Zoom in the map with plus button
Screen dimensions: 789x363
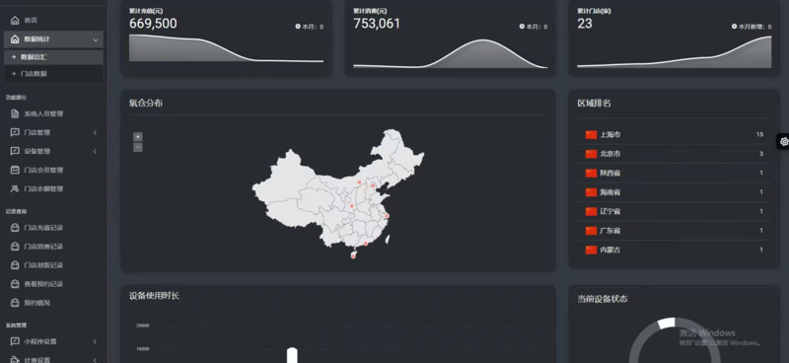coord(138,137)
